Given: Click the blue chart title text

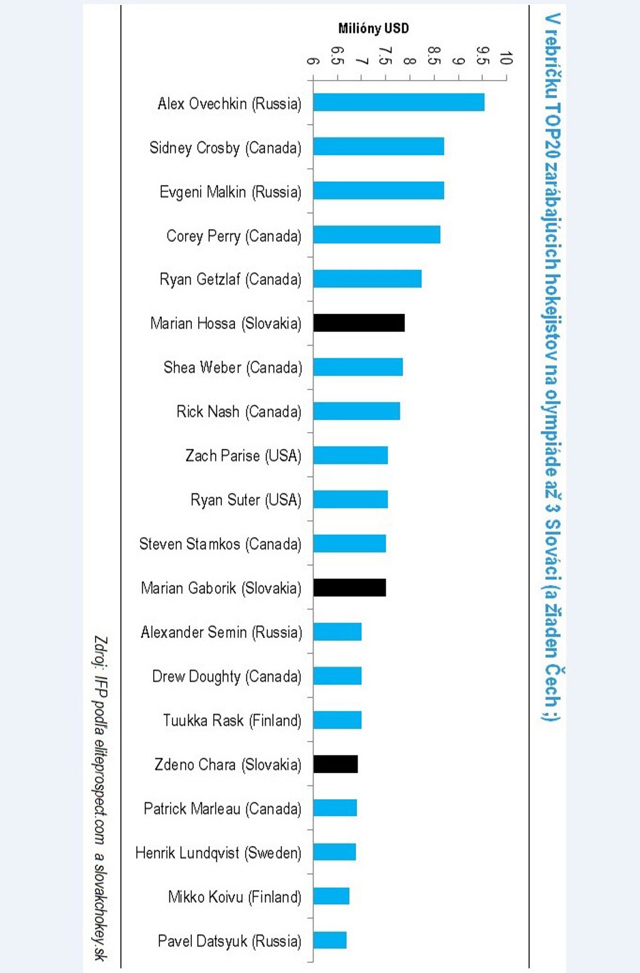Looking at the screenshot, I should [x=551, y=366].
